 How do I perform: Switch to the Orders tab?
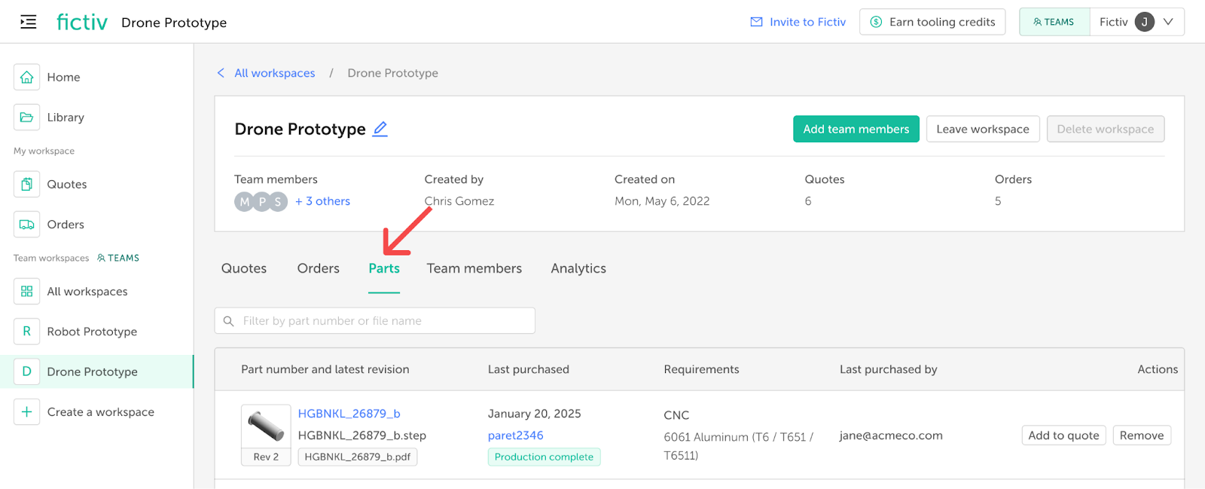[x=318, y=268]
